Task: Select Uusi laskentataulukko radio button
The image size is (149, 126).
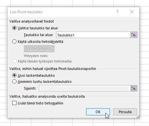Action: [14, 75]
